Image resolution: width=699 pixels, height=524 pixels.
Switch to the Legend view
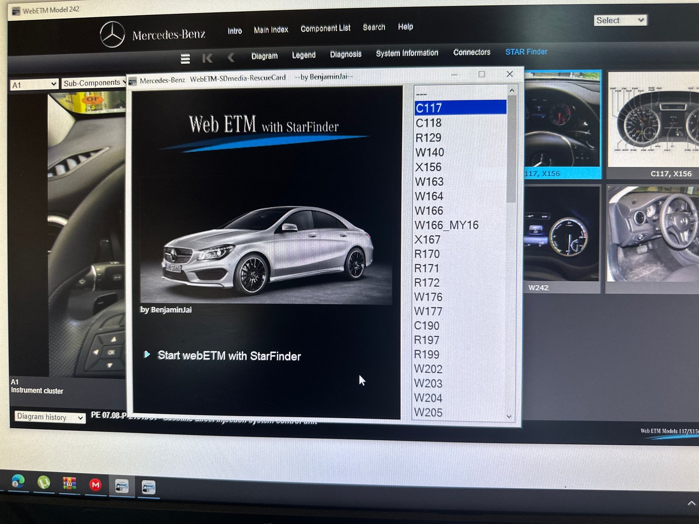coord(303,55)
